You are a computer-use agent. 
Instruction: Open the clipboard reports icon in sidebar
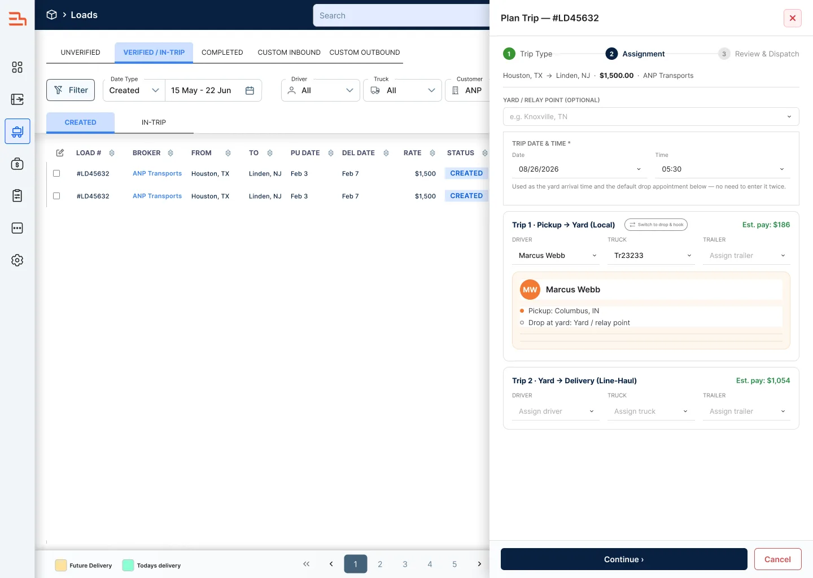pyautogui.click(x=18, y=196)
